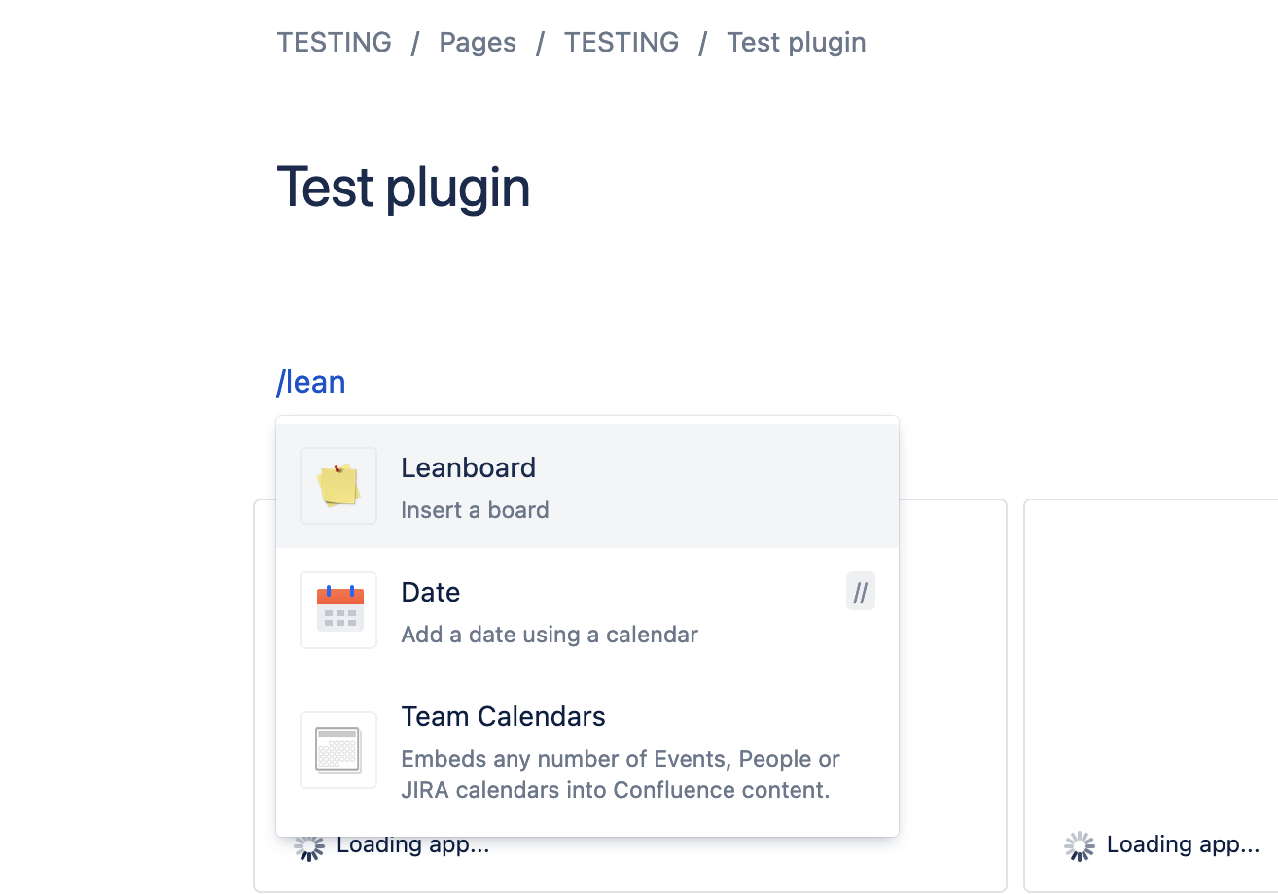Click the double-slash shortcut badge beside Date
The image size is (1278, 894).
[860, 592]
